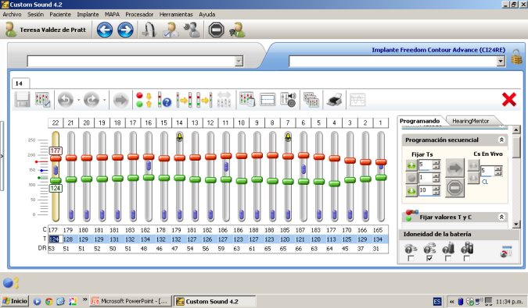Click the red X close MAP icon
Screen dimensions: 528x308
click(508, 100)
